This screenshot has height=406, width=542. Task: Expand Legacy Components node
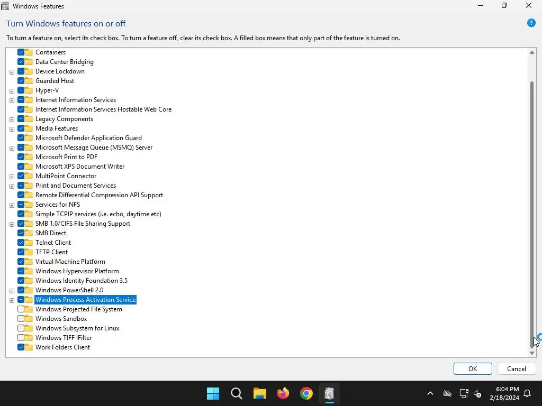[12, 119]
